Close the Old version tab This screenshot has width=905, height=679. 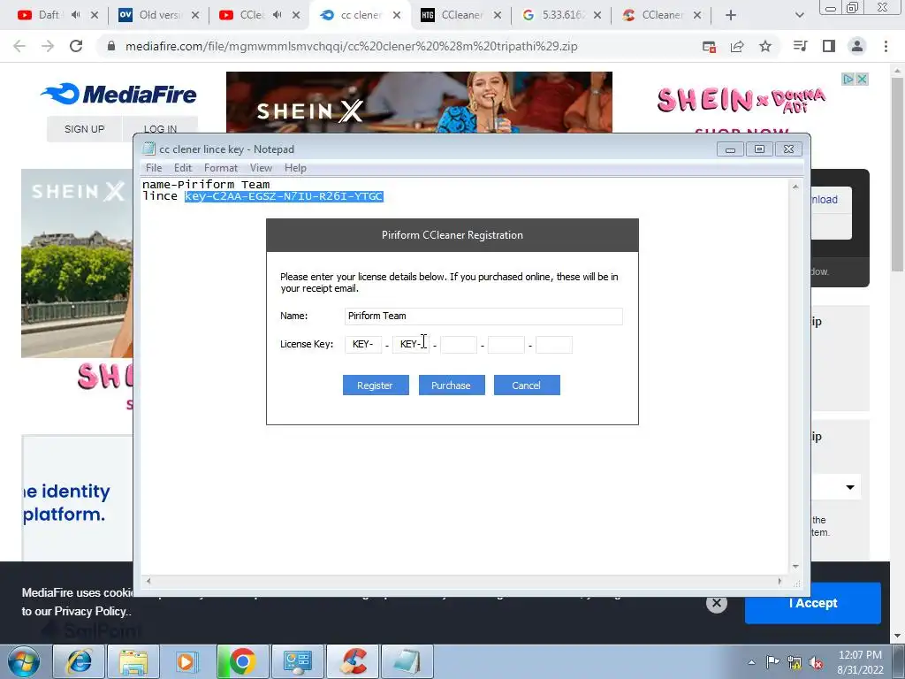coord(195,15)
